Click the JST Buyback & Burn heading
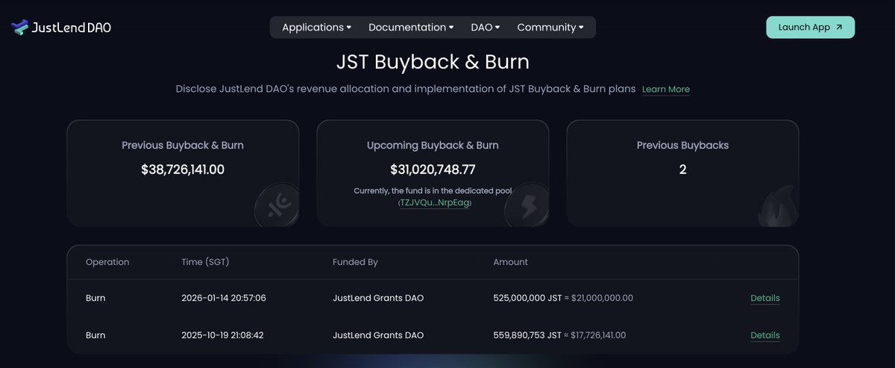The image size is (895, 368). click(x=433, y=60)
